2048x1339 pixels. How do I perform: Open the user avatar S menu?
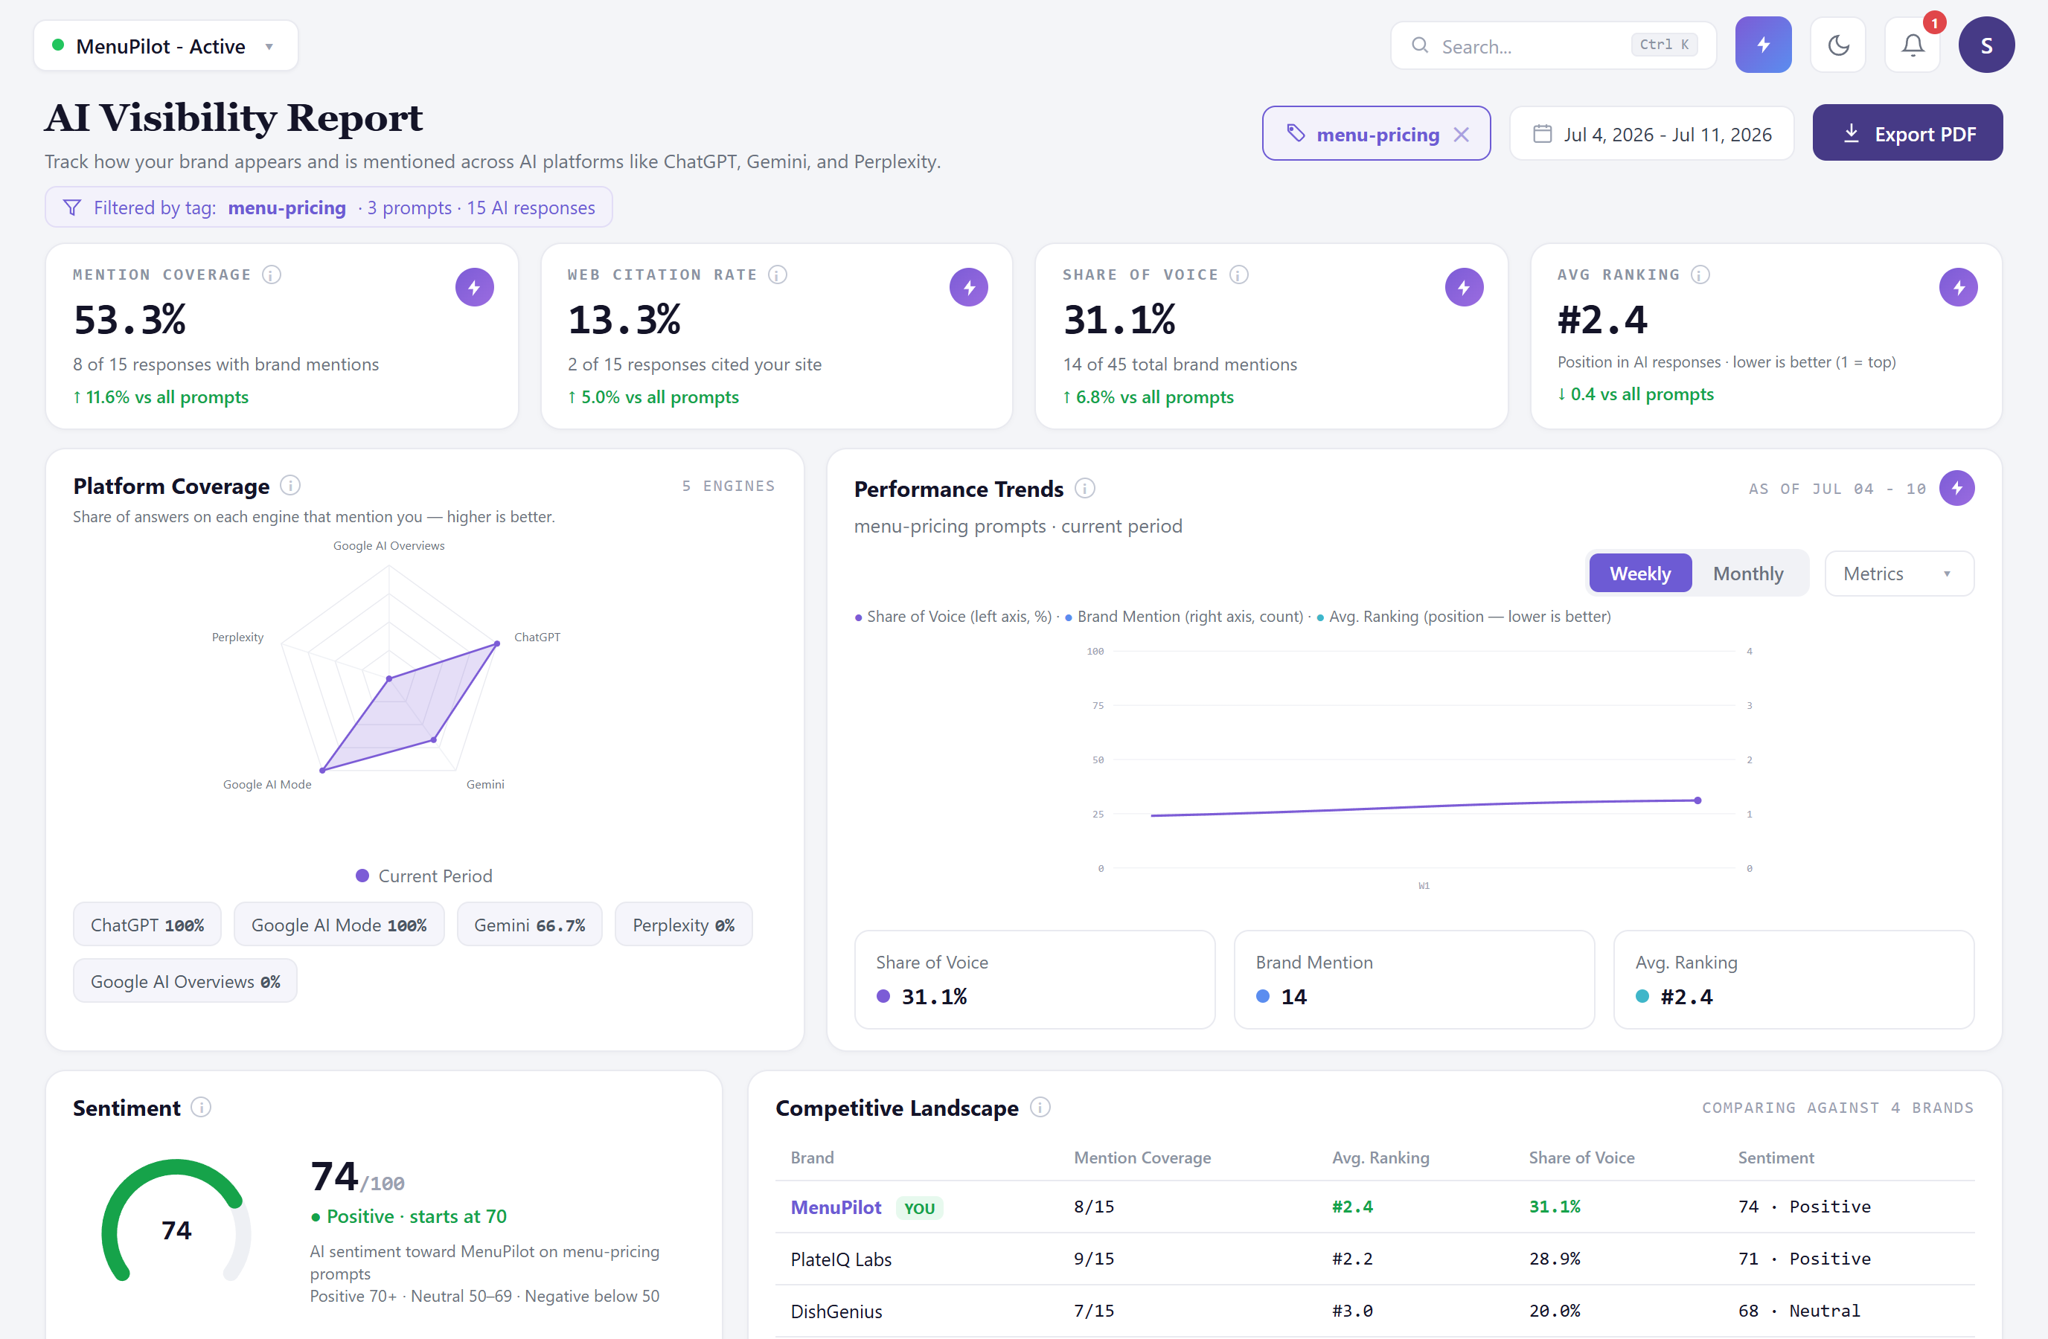1986,45
